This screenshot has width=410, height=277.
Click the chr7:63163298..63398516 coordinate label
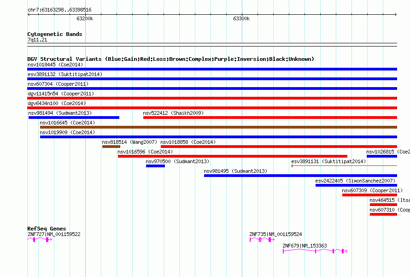(59, 10)
